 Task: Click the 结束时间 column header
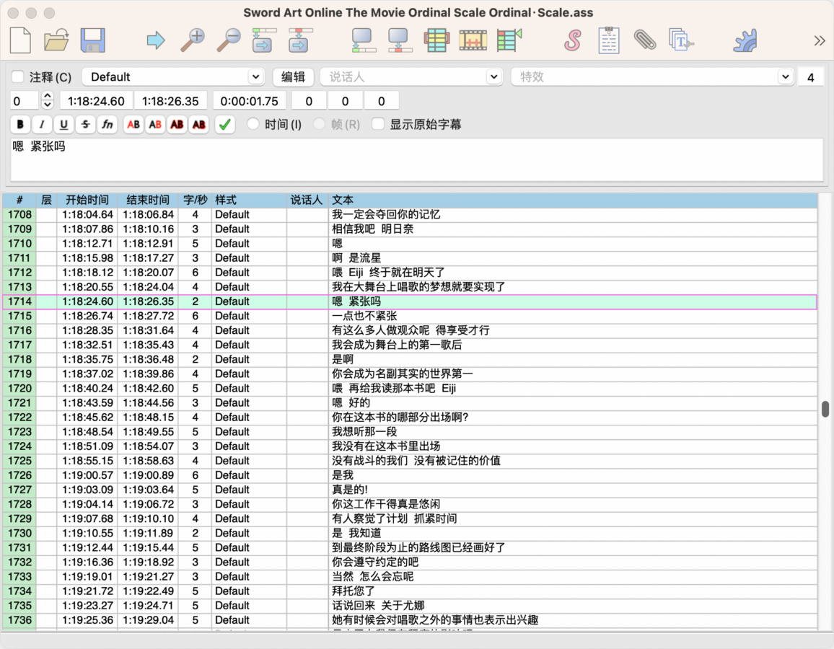coord(148,200)
